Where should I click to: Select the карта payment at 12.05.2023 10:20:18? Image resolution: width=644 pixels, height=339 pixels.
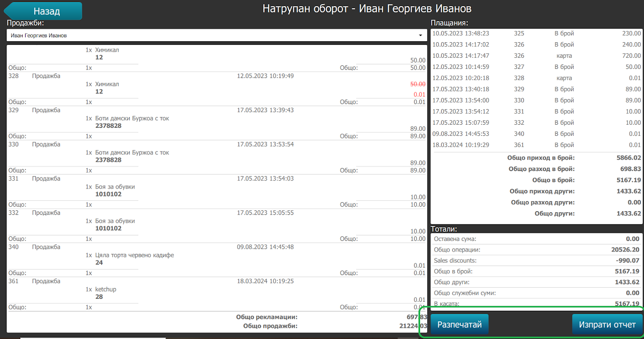(537, 78)
